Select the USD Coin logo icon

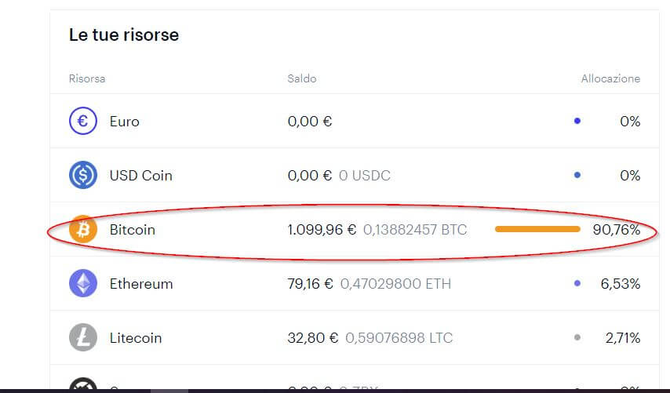pos(83,175)
